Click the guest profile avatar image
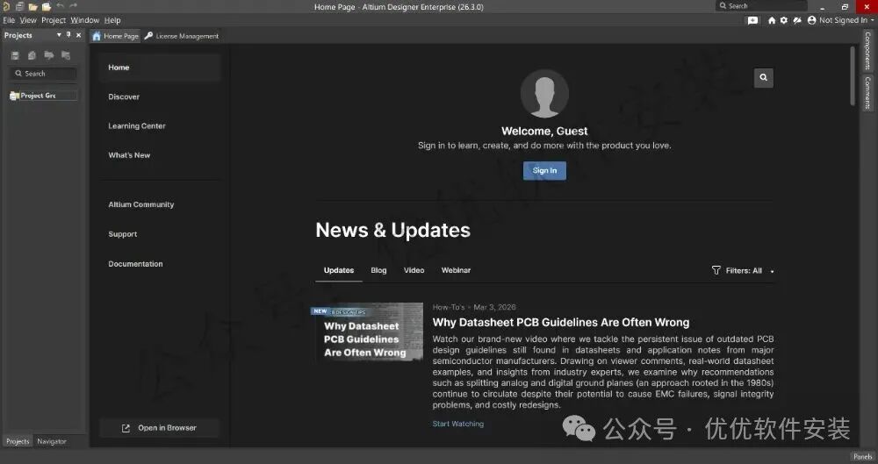 click(x=544, y=94)
